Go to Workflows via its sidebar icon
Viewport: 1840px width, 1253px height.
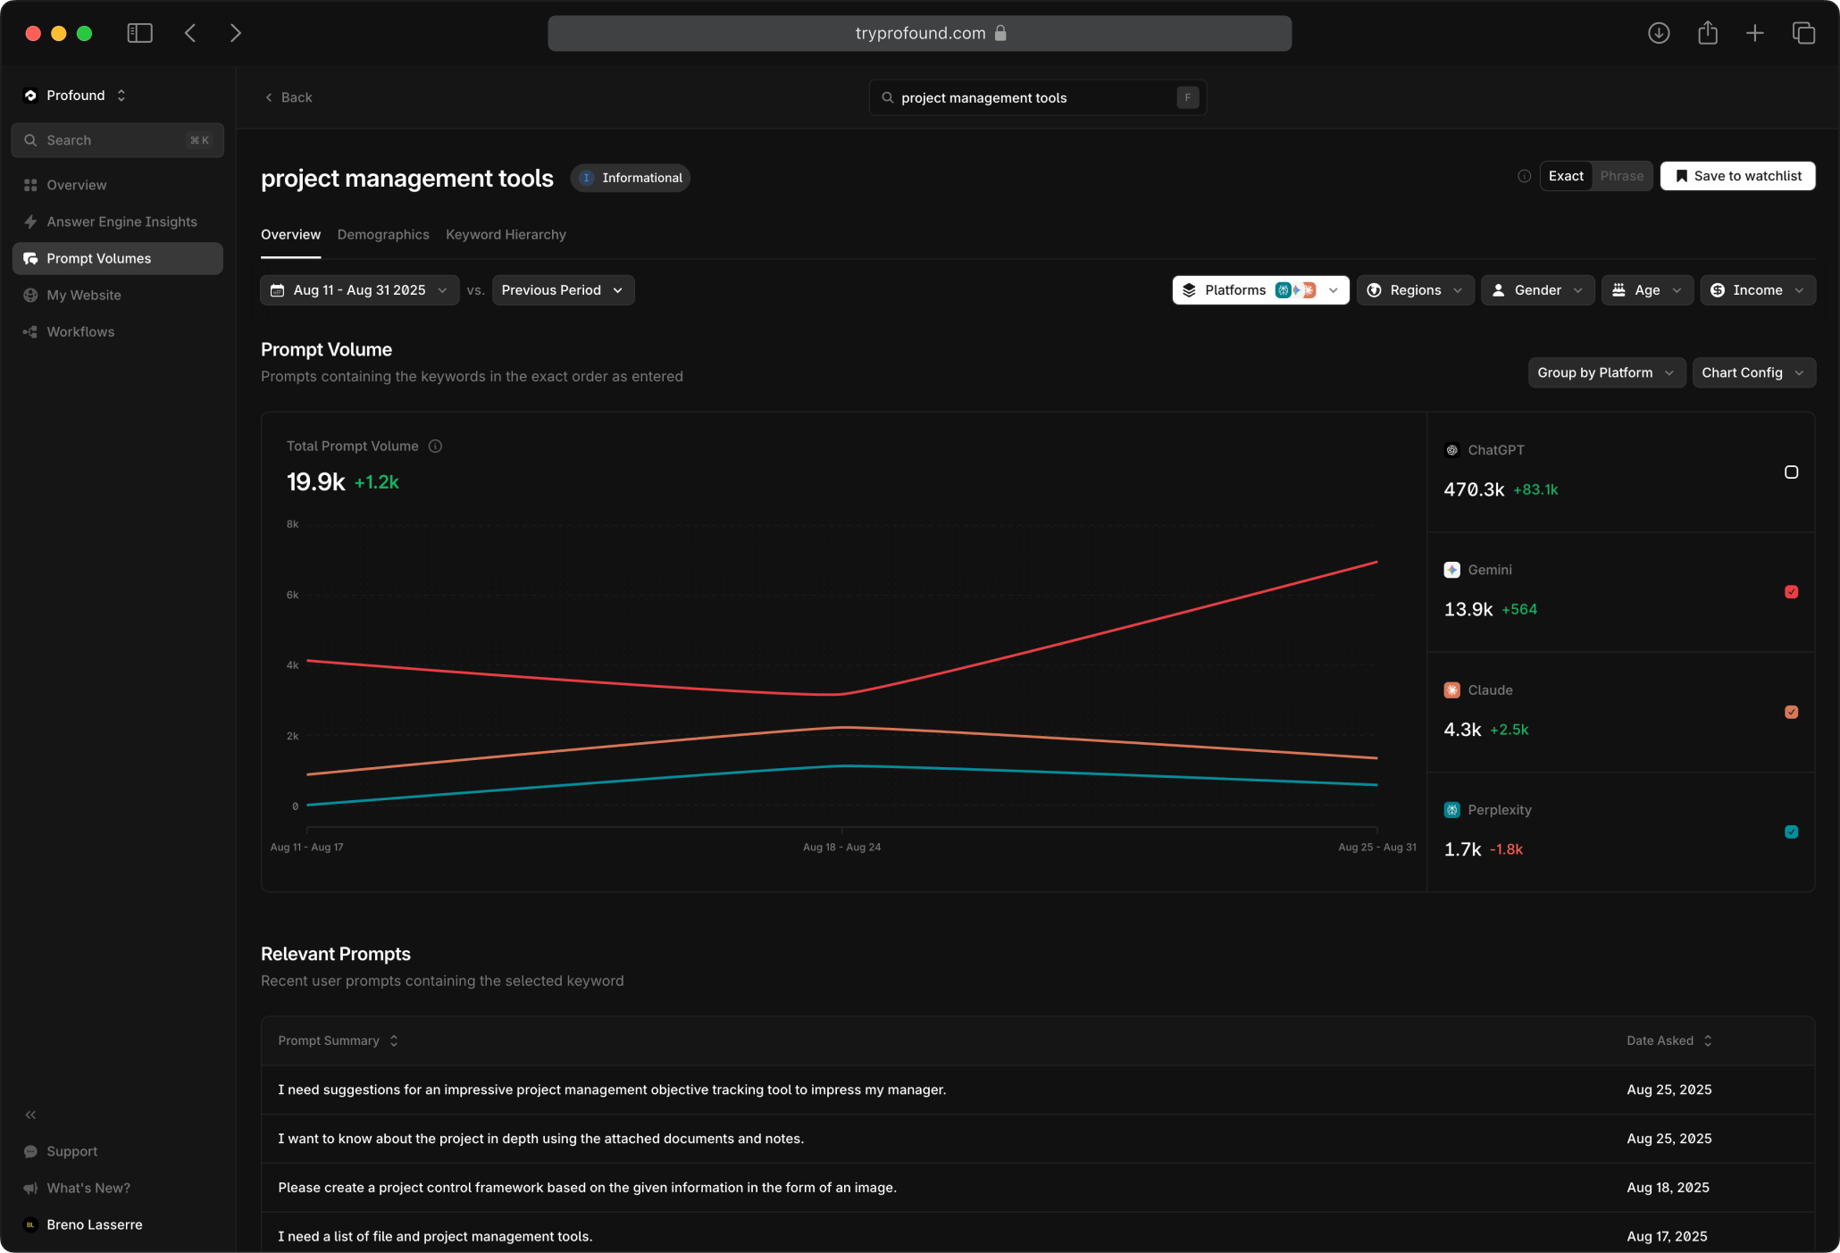click(29, 331)
